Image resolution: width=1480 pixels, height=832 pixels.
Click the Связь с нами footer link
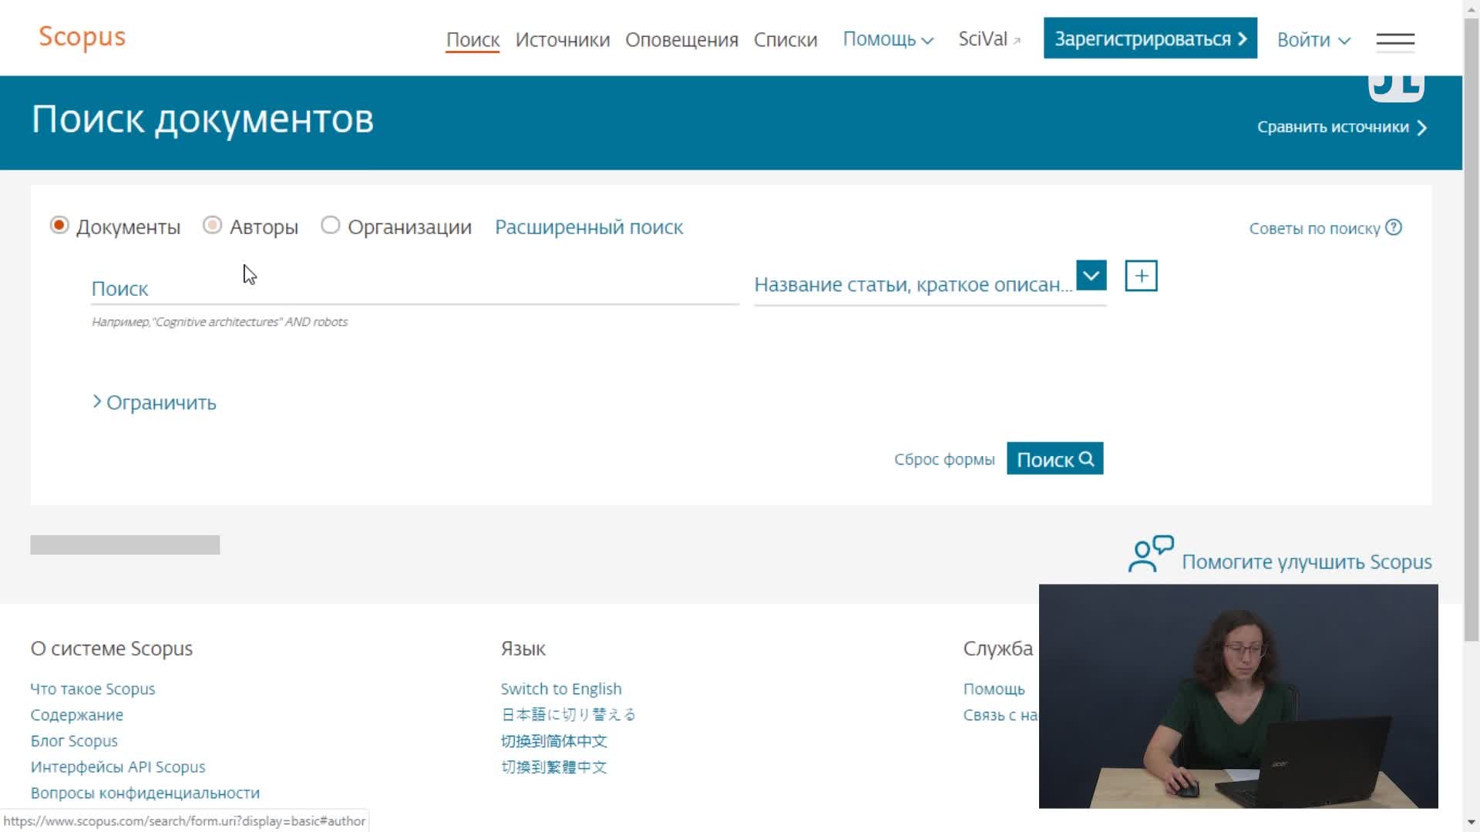(1000, 715)
